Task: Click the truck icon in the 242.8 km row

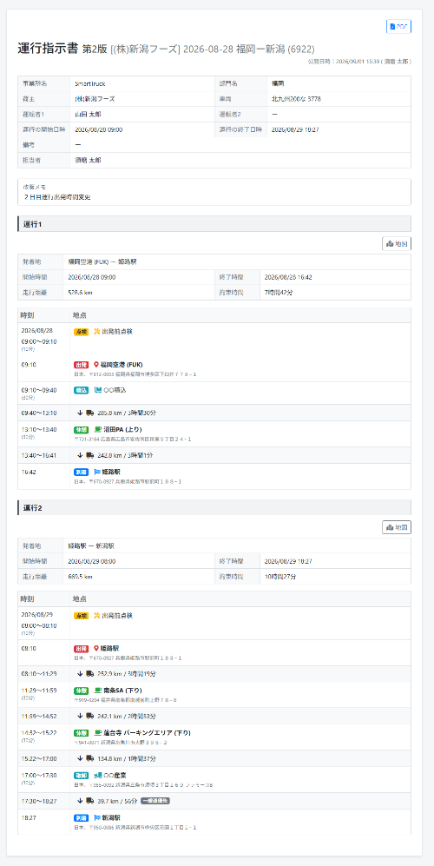Action: tap(90, 455)
